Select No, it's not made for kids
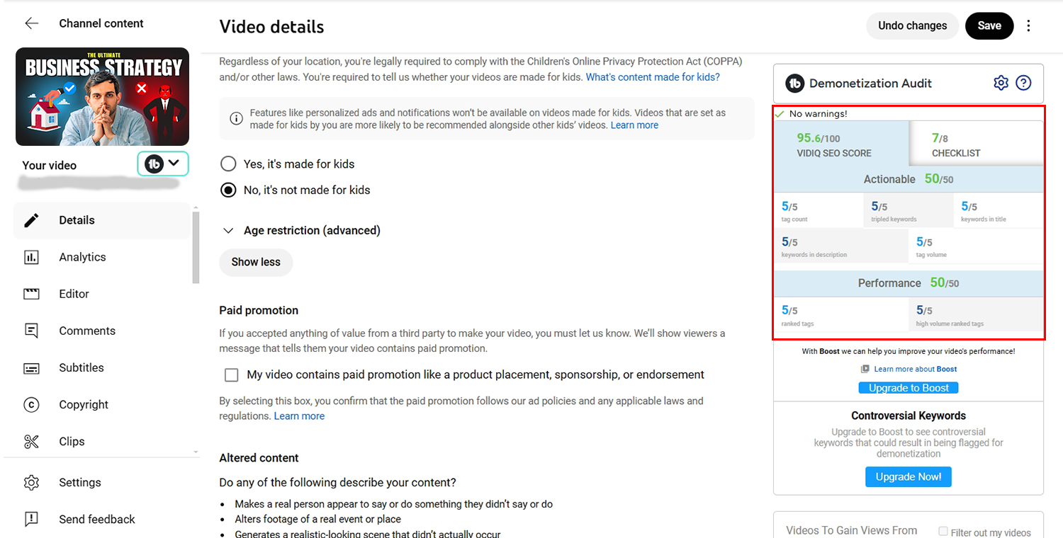1063x538 pixels. [x=228, y=190]
